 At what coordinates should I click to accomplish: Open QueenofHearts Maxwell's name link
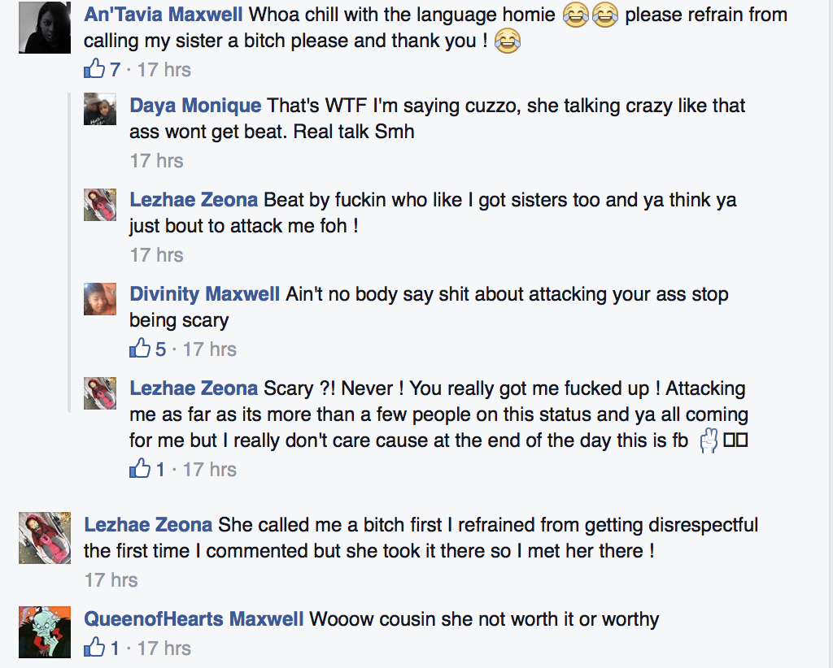[194, 619]
